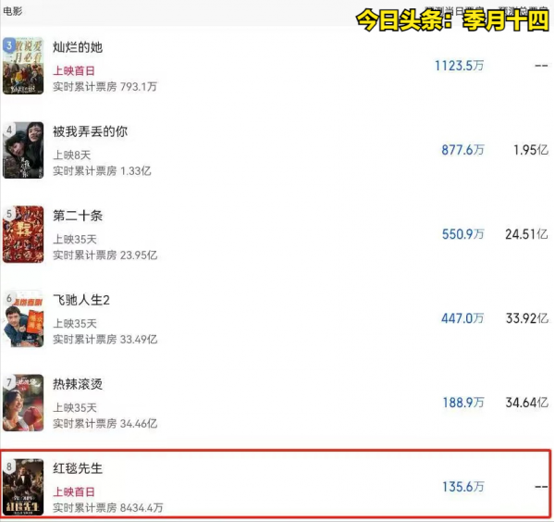Select the 红毯先生 movie title

78,468
